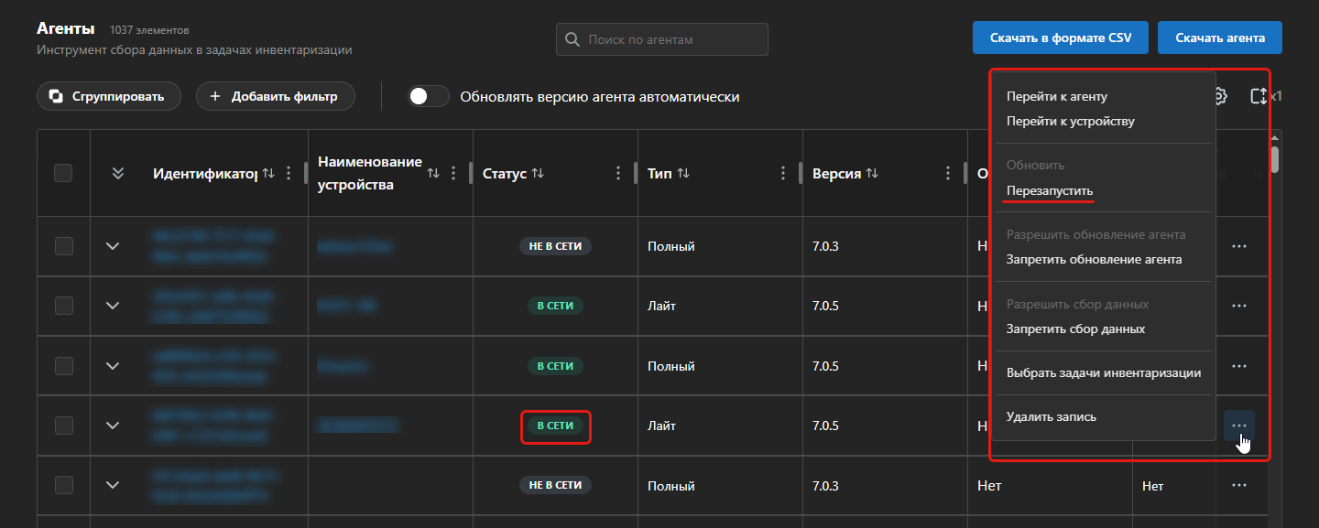Click sort arrows in Версия column header
Screen dimensions: 1319x528
click(x=872, y=173)
